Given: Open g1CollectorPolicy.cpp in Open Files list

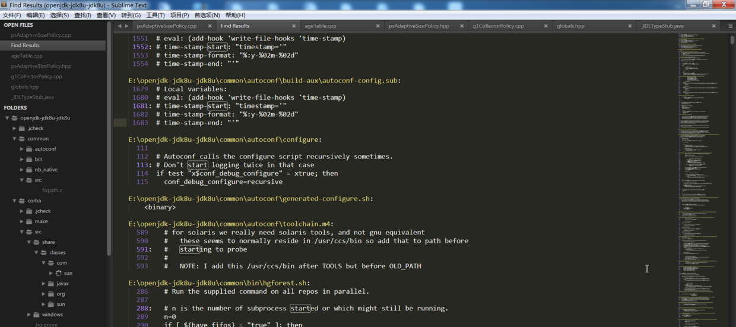Looking at the screenshot, I should (x=36, y=77).
